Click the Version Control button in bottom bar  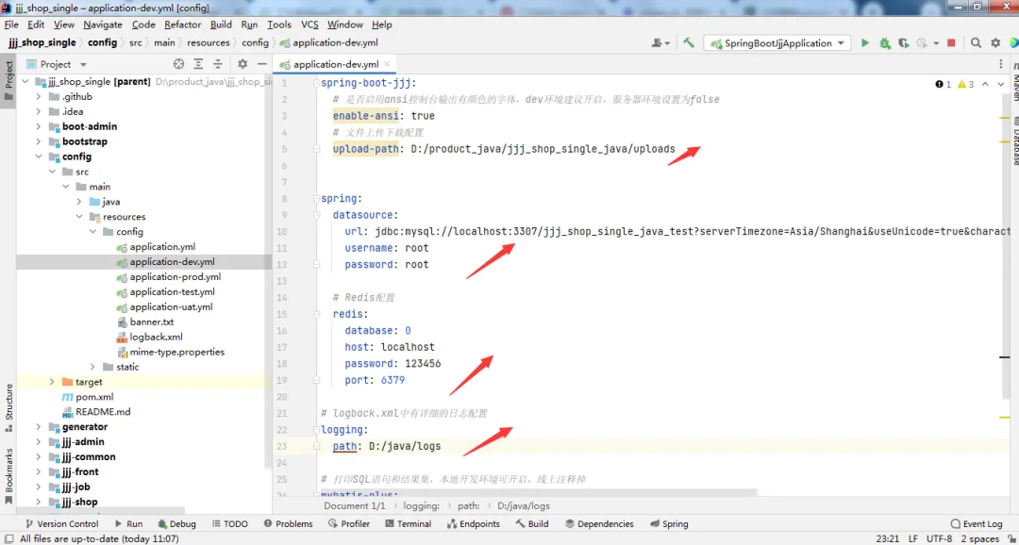tap(61, 524)
